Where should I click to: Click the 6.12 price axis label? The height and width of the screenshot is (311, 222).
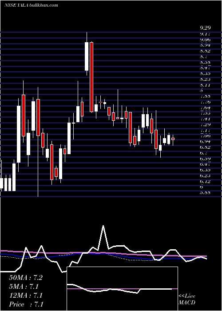tap(205, 181)
